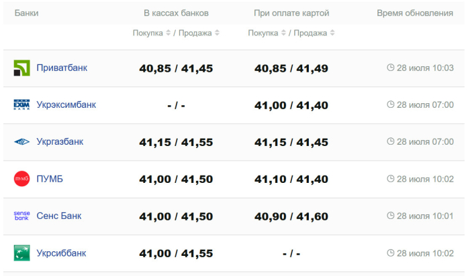Go to the Укргазбанк page link
The height and width of the screenshot is (276, 470).
point(60,142)
